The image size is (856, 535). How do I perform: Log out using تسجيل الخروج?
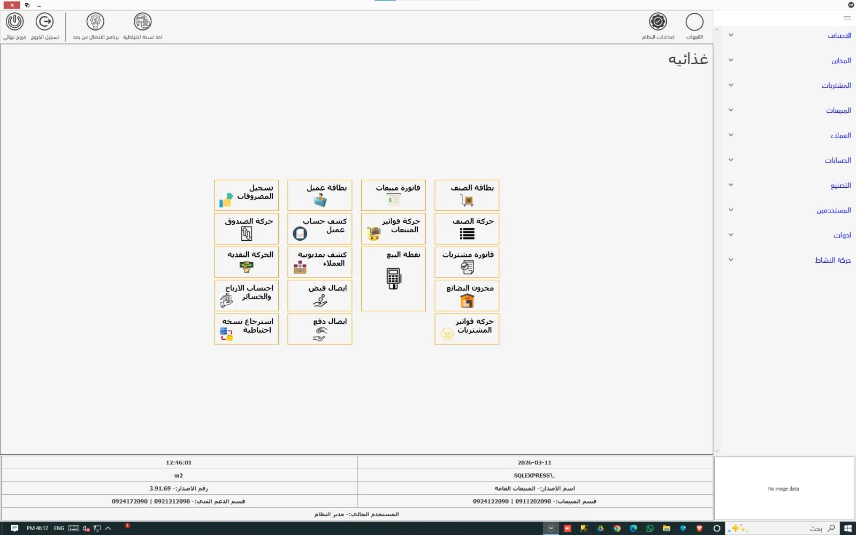(x=45, y=26)
